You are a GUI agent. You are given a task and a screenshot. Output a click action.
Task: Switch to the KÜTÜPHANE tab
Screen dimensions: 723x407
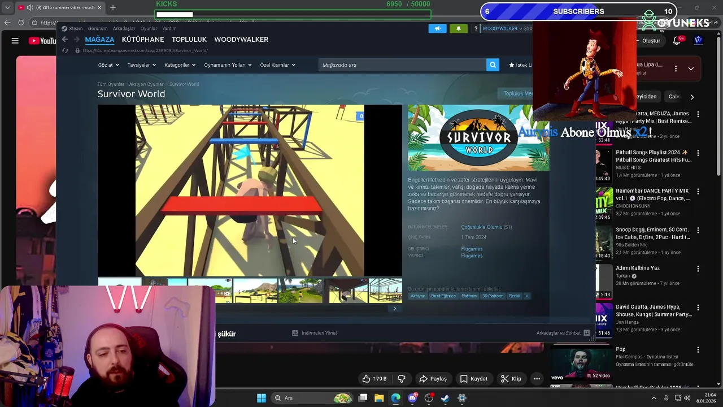coord(143,40)
